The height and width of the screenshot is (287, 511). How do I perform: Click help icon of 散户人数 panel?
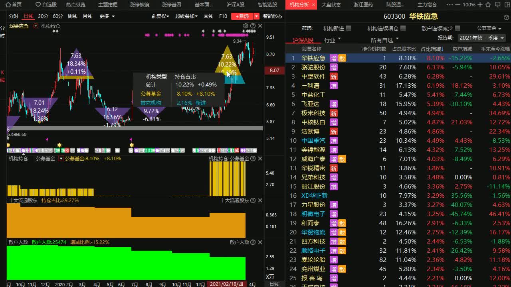[x=253, y=242]
